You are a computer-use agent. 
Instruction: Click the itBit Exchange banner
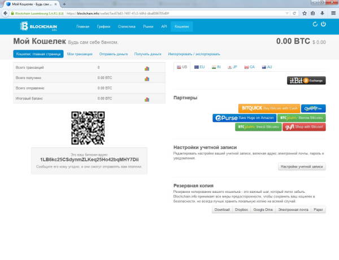[x=306, y=81]
